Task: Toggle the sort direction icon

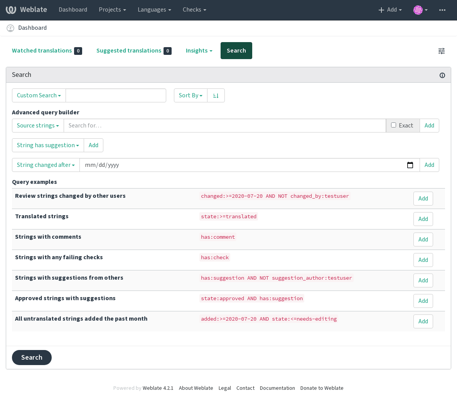Action: 216,95
